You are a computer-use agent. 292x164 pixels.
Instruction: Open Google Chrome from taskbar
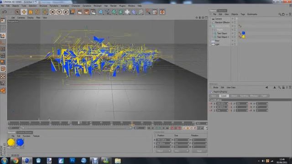pyautogui.click(x=16, y=160)
